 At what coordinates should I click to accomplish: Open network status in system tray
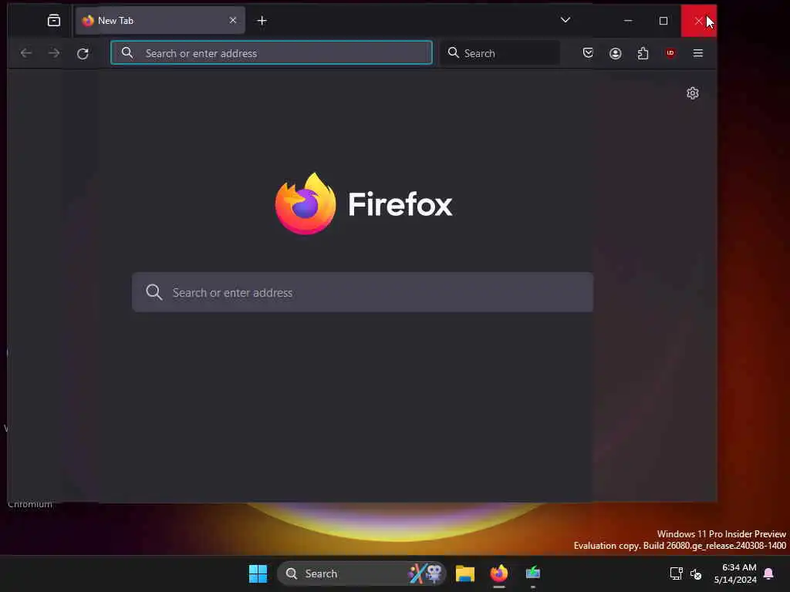coord(676,573)
